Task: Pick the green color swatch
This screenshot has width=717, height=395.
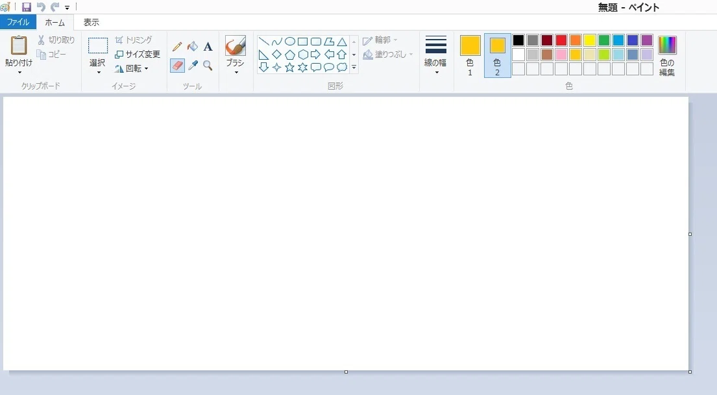Action: click(604, 40)
